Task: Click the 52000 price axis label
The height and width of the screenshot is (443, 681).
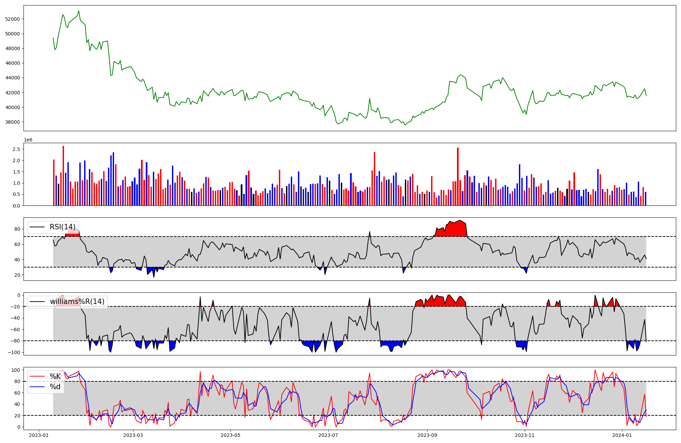Action: tap(13, 19)
